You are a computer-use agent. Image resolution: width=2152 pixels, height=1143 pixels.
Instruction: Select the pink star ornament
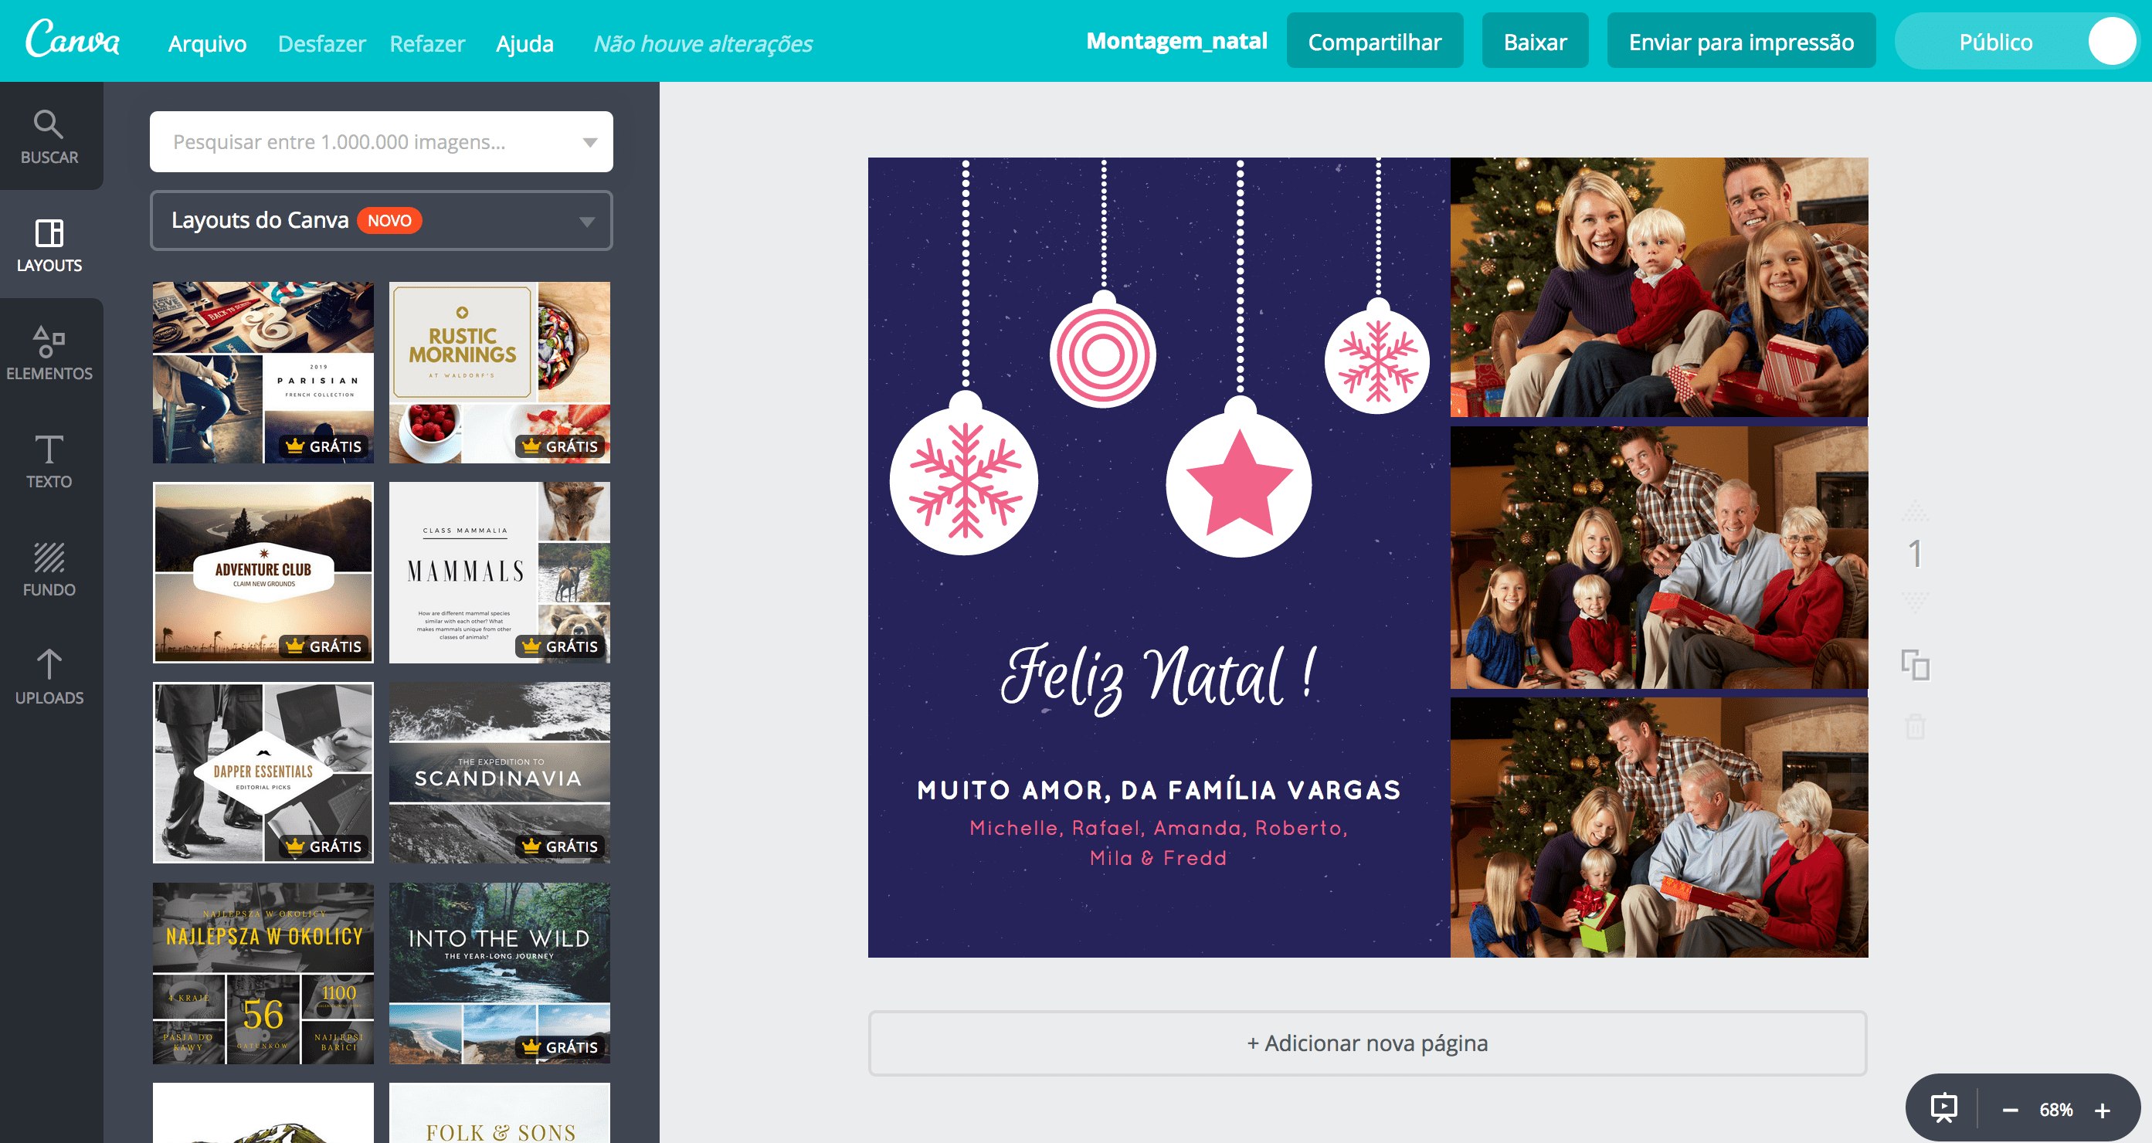click(1239, 484)
